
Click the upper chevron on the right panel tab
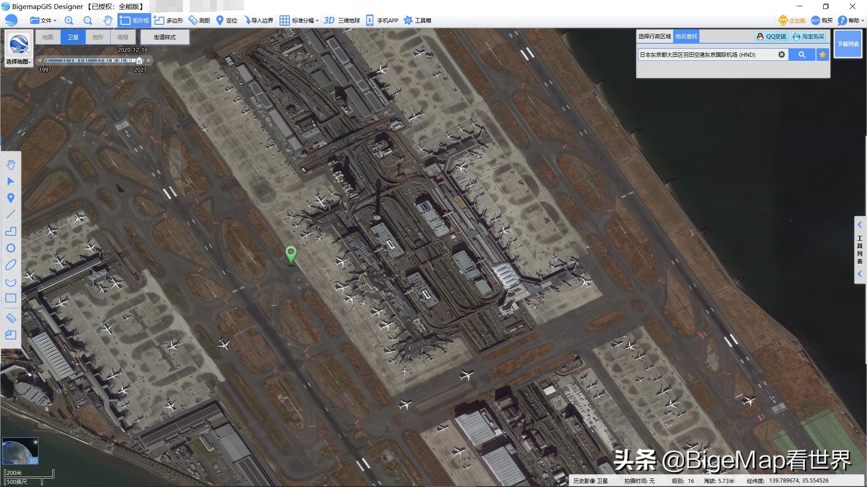(860, 225)
